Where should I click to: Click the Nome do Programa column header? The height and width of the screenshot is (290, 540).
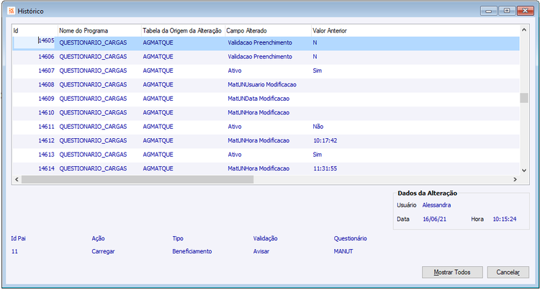point(99,31)
